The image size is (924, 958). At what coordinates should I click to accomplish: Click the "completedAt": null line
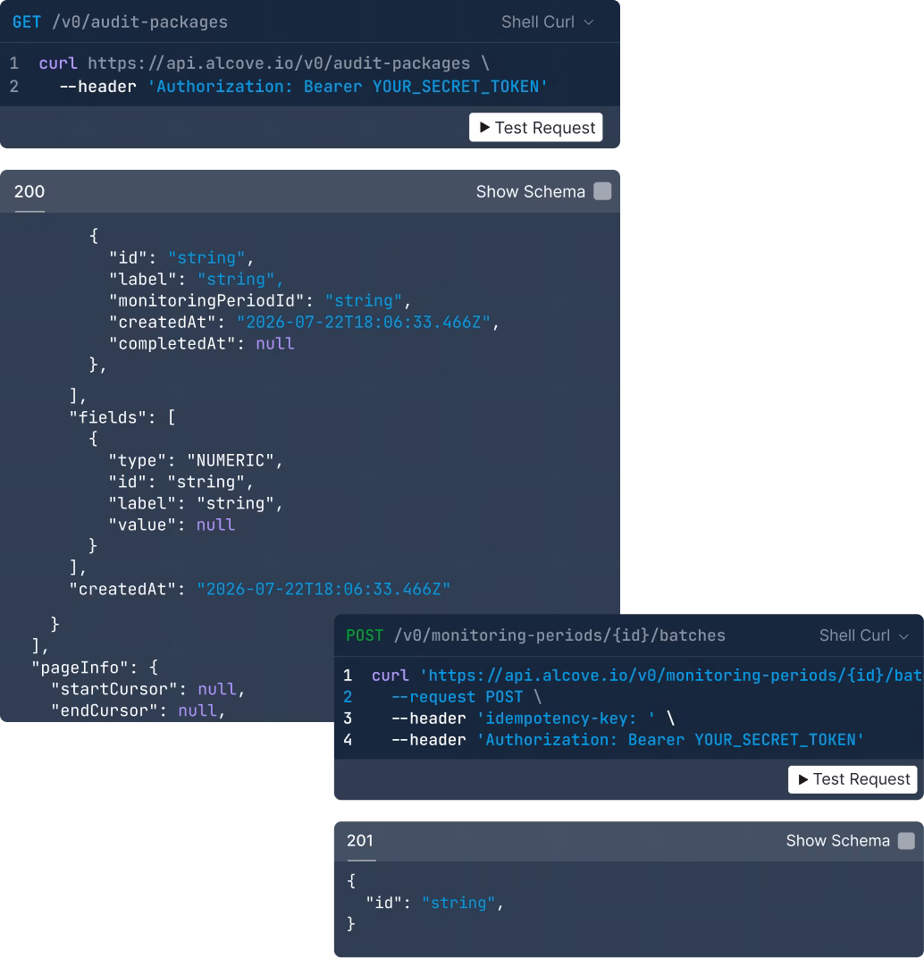point(202,343)
